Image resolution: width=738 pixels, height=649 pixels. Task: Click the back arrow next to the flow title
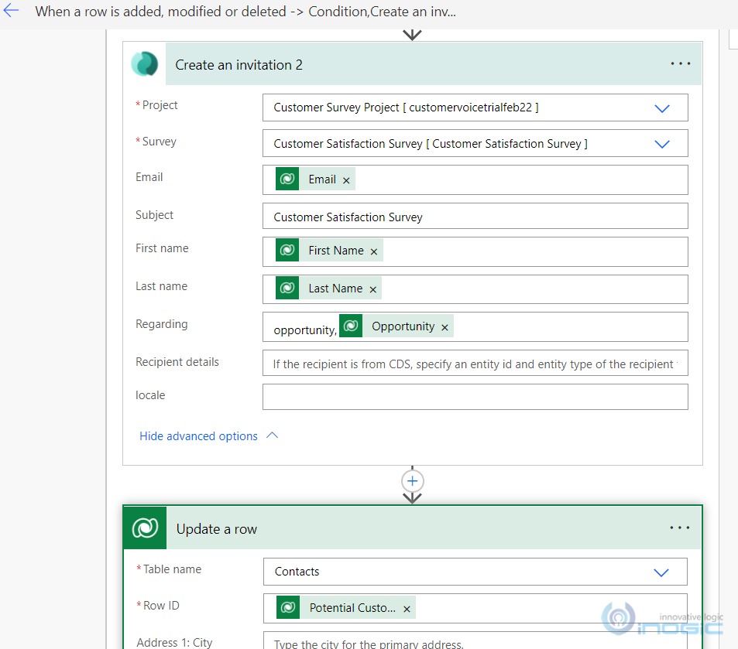11,12
